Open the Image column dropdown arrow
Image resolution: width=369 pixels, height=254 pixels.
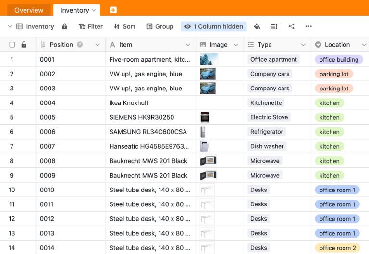pyautogui.click(x=235, y=45)
